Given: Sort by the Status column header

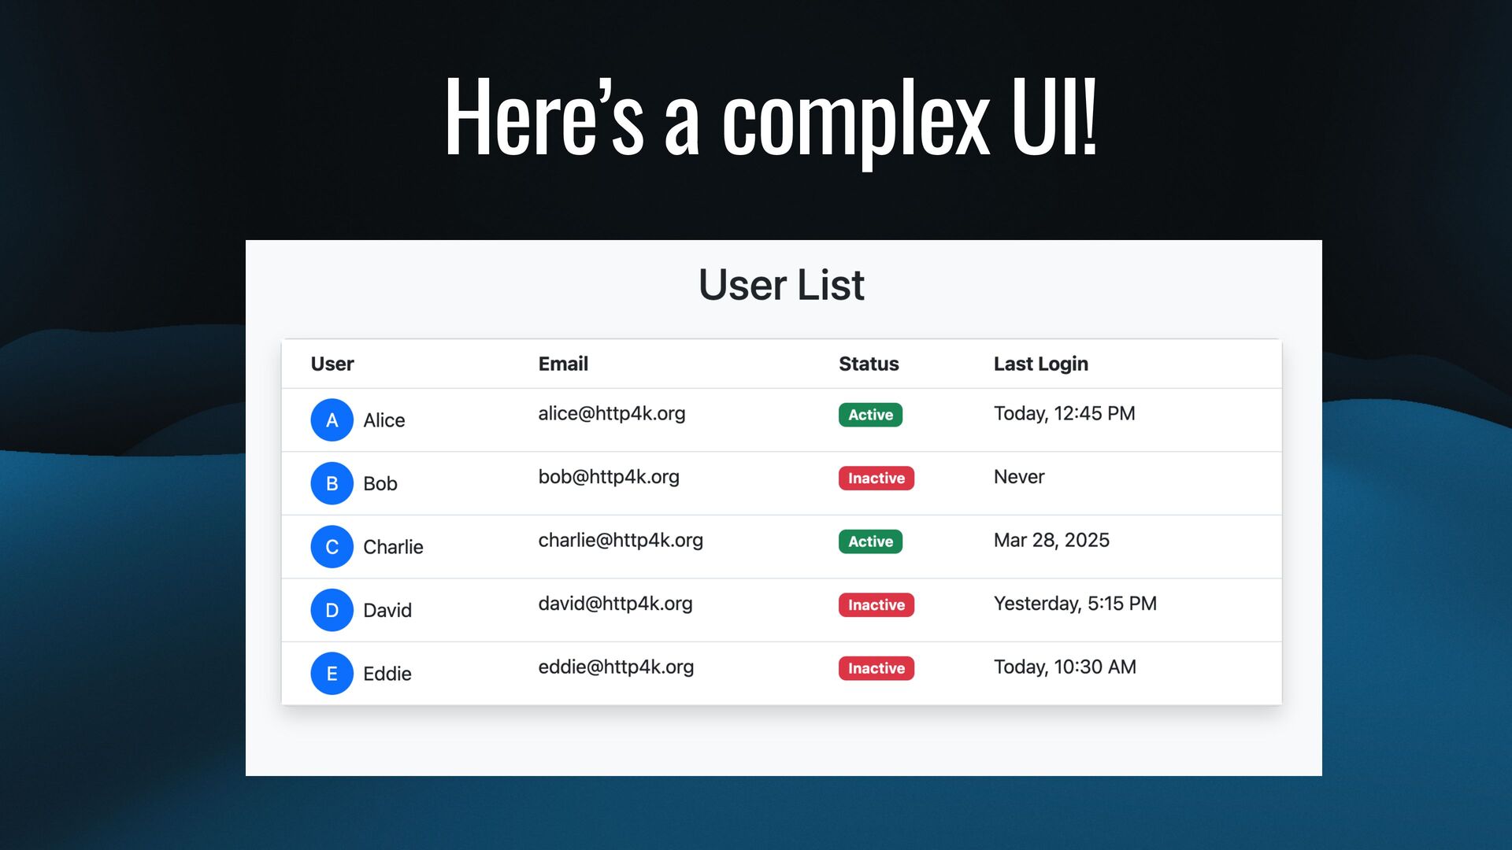Looking at the screenshot, I should [x=869, y=364].
